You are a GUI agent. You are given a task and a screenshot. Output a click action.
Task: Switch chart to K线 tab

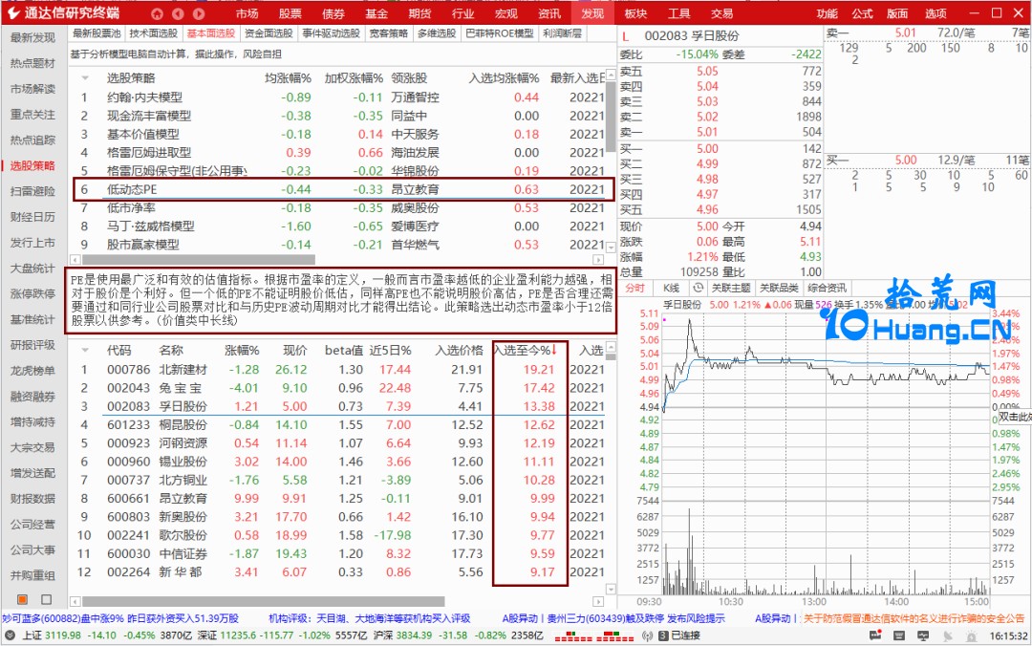[672, 288]
